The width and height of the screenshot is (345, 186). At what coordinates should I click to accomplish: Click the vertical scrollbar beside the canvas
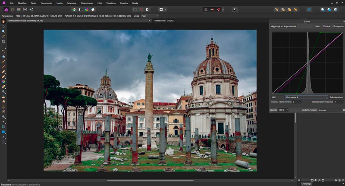pyautogui.click(x=295, y=118)
